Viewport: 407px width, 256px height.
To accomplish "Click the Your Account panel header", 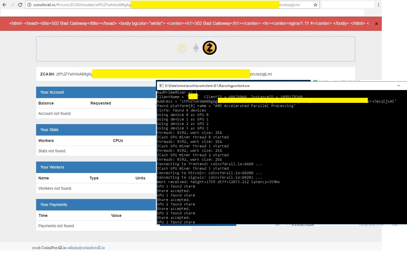I will tap(96, 92).
